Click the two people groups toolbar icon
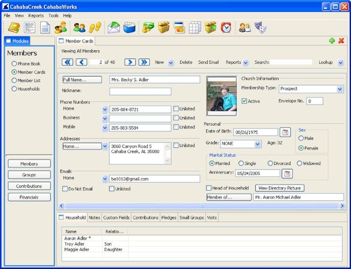Screen dimensions: 351x269 (80, 27)
